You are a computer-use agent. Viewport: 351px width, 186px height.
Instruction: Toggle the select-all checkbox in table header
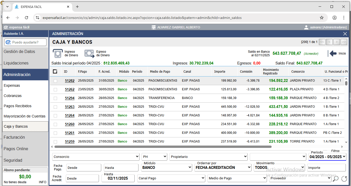[x=55, y=72]
